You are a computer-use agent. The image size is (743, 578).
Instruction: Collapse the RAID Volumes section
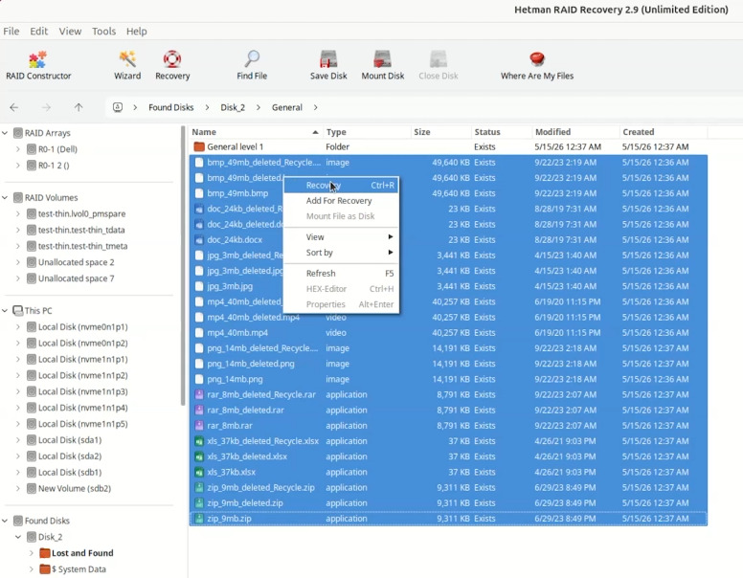pos(5,197)
